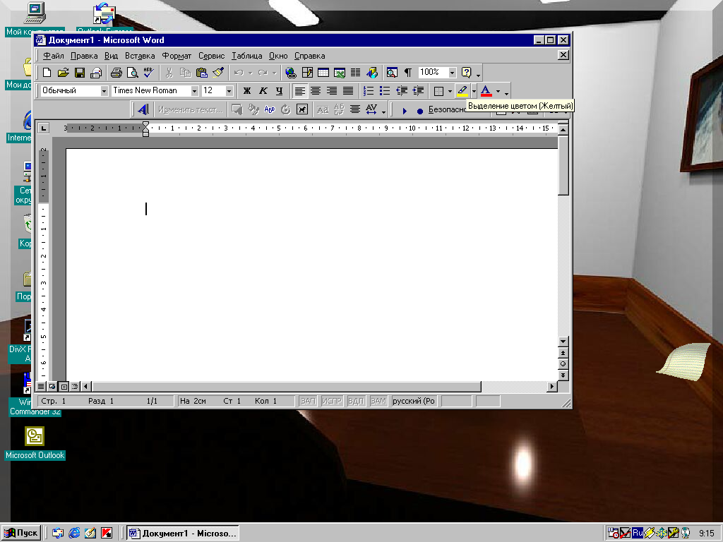
Task: Justify the paragraph text
Action: (348, 91)
